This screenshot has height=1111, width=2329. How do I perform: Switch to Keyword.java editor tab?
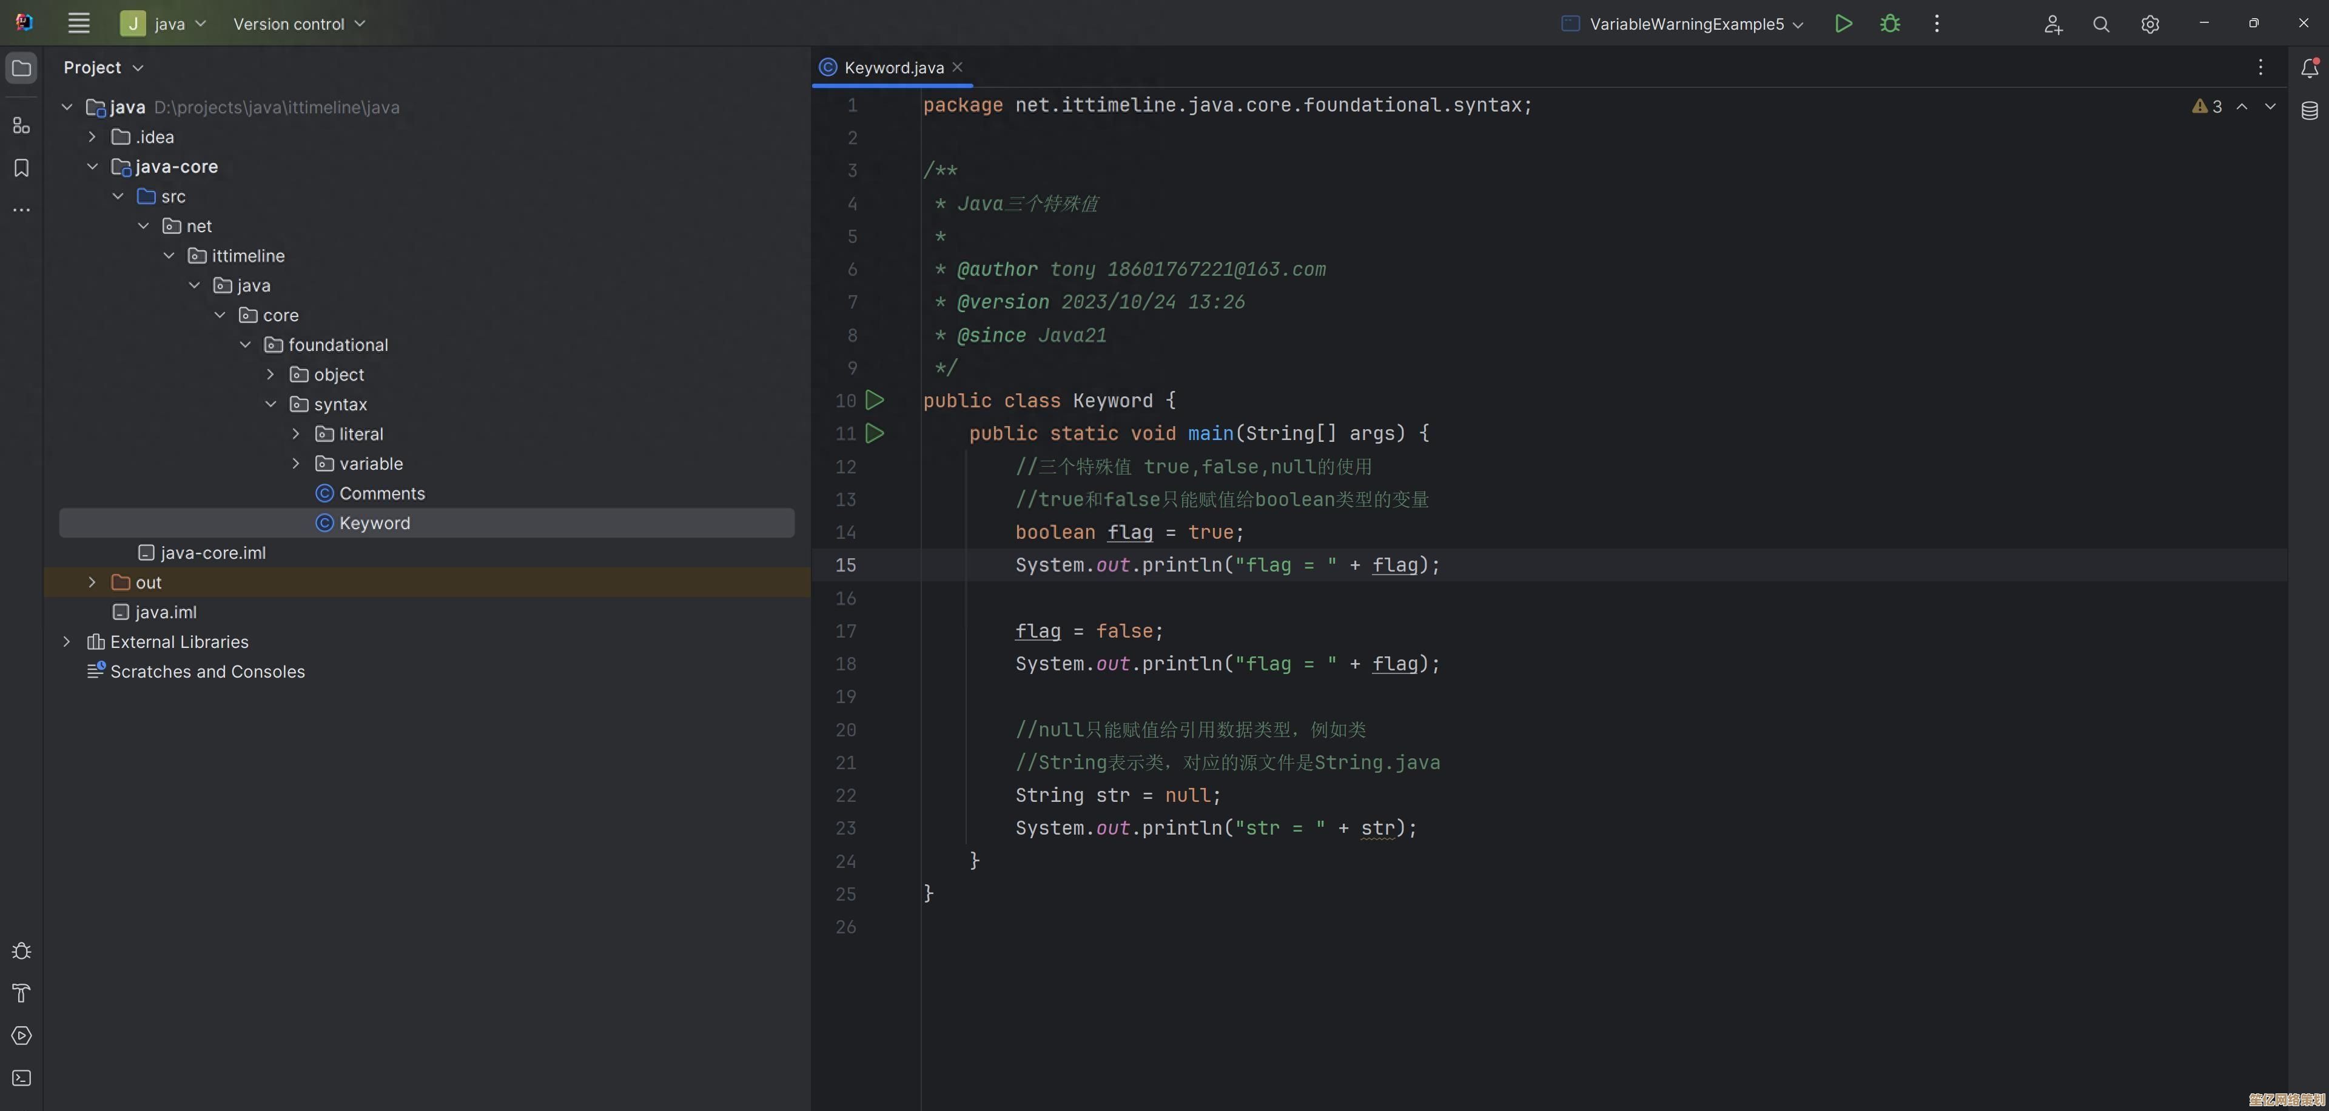point(893,68)
